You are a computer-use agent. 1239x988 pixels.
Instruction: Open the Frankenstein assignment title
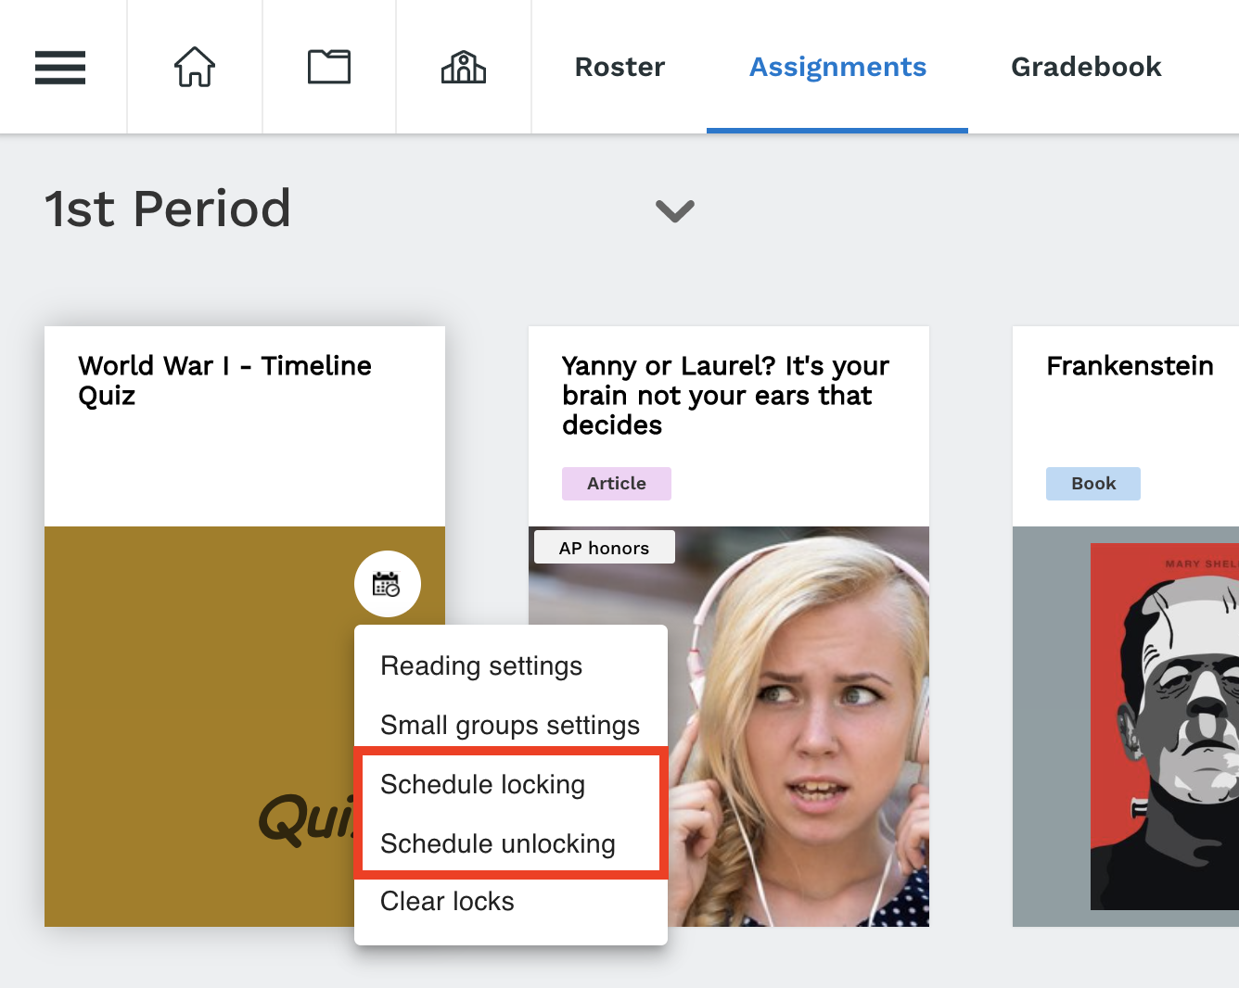pyautogui.click(x=1130, y=365)
